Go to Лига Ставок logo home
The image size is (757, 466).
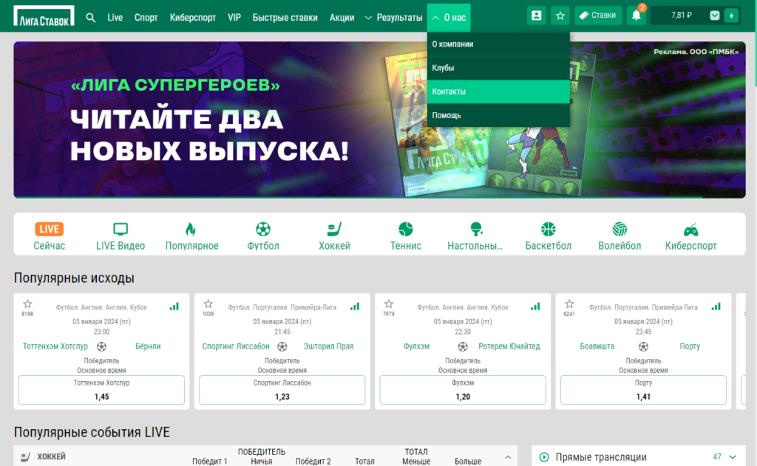click(44, 16)
